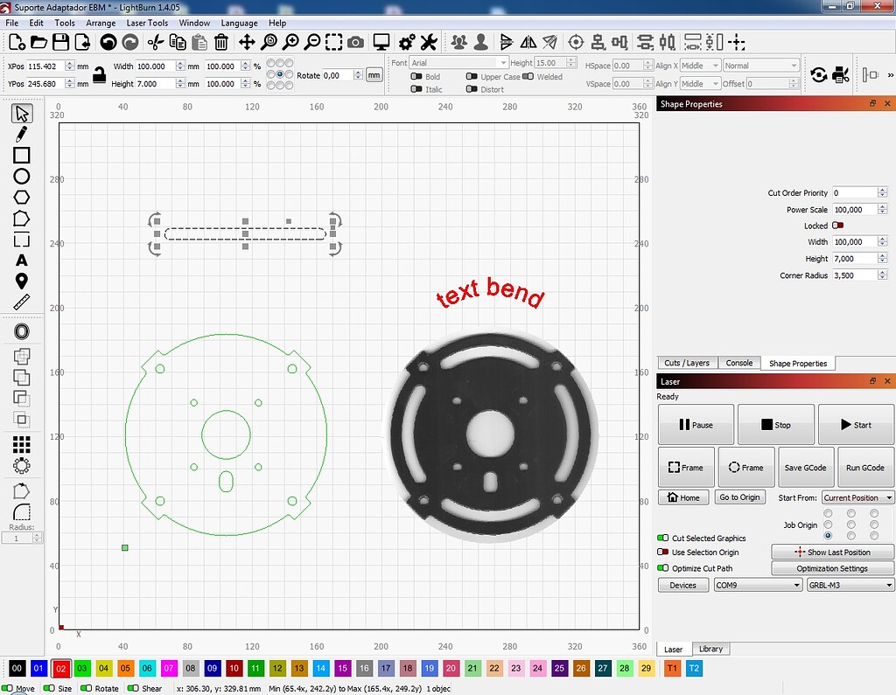The height and width of the screenshot is (695, 896).
Task: Open the Laser Tools menu
Action: (x=147, y=23)
